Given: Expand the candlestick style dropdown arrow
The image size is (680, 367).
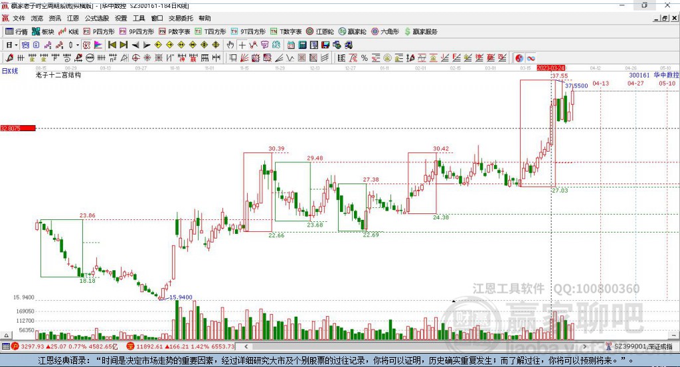Looking at the screenshot, I should pyautogui.click(x=78, y=45).
